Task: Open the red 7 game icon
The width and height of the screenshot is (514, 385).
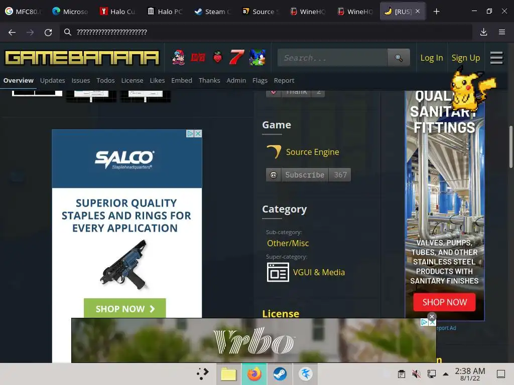Action: 237,58
